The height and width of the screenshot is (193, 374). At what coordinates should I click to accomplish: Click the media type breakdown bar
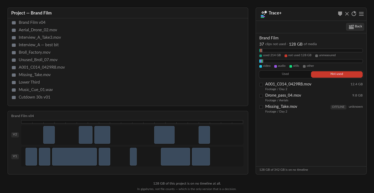tap(311, 61)
